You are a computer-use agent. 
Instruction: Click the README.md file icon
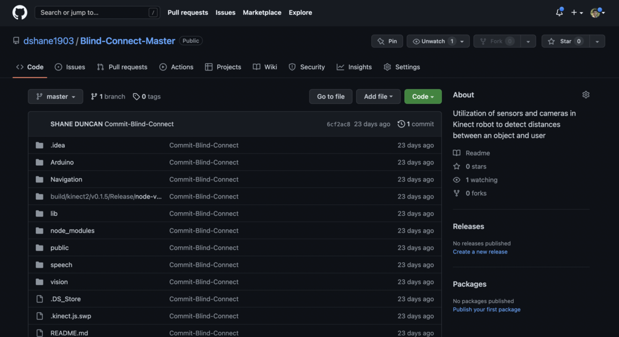(40, 333)
